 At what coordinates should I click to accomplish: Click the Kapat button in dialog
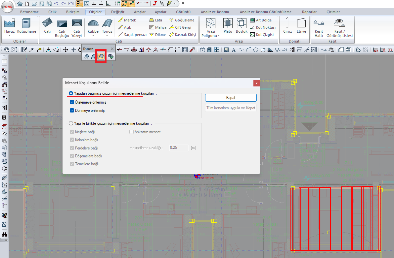pyautogui.click(x=231, y=98)
